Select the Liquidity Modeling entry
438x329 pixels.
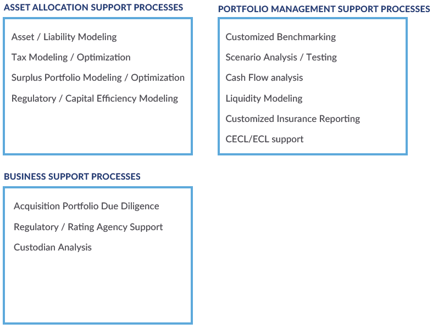[264, 98]
